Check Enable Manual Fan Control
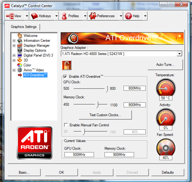 click(x=66, y=125)
